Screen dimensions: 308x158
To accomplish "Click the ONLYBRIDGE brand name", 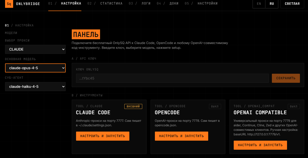I will point(28,4).
